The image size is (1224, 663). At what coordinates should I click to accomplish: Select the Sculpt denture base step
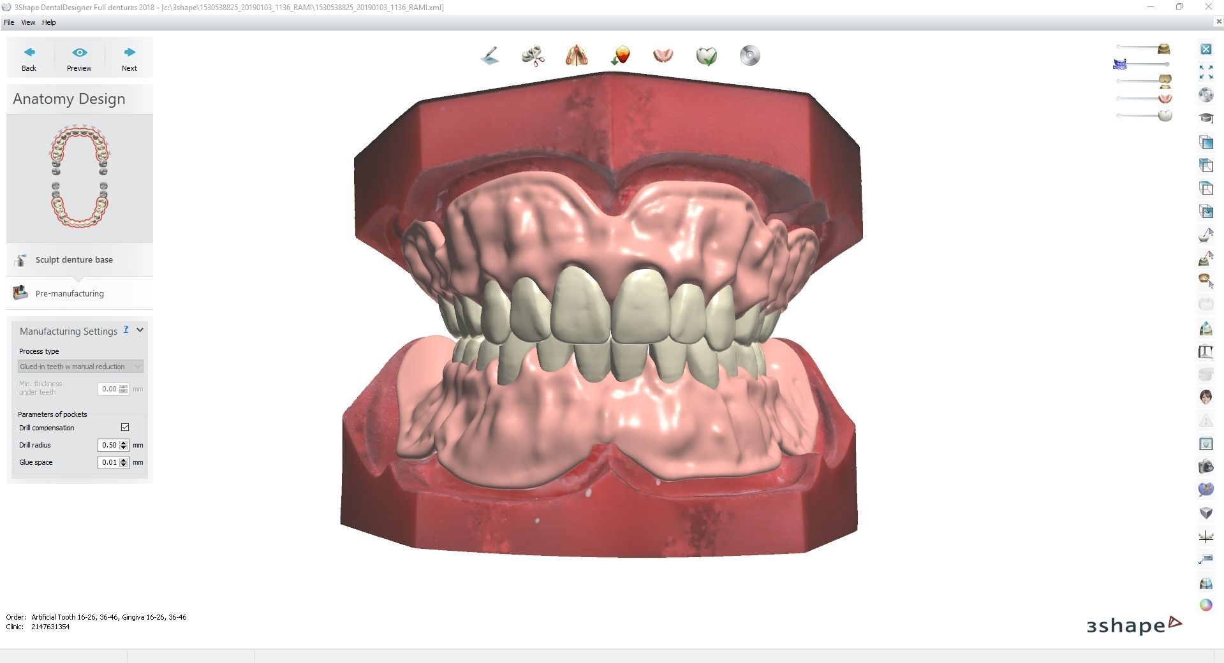click(x=80, y=259)
